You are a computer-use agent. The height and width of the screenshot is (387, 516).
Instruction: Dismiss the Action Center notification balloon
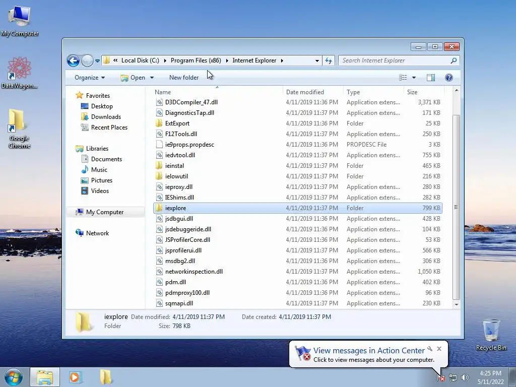click(439, 349)
